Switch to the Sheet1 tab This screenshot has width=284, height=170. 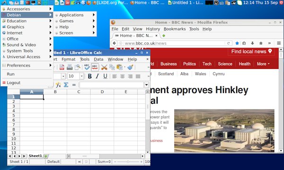click(x=35, y=156)
